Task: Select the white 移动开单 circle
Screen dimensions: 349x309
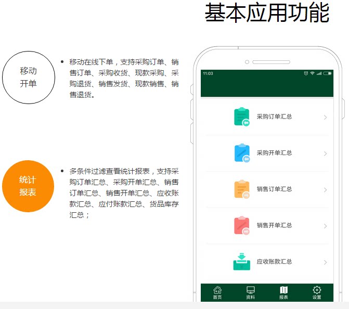Action: (29, 78)
